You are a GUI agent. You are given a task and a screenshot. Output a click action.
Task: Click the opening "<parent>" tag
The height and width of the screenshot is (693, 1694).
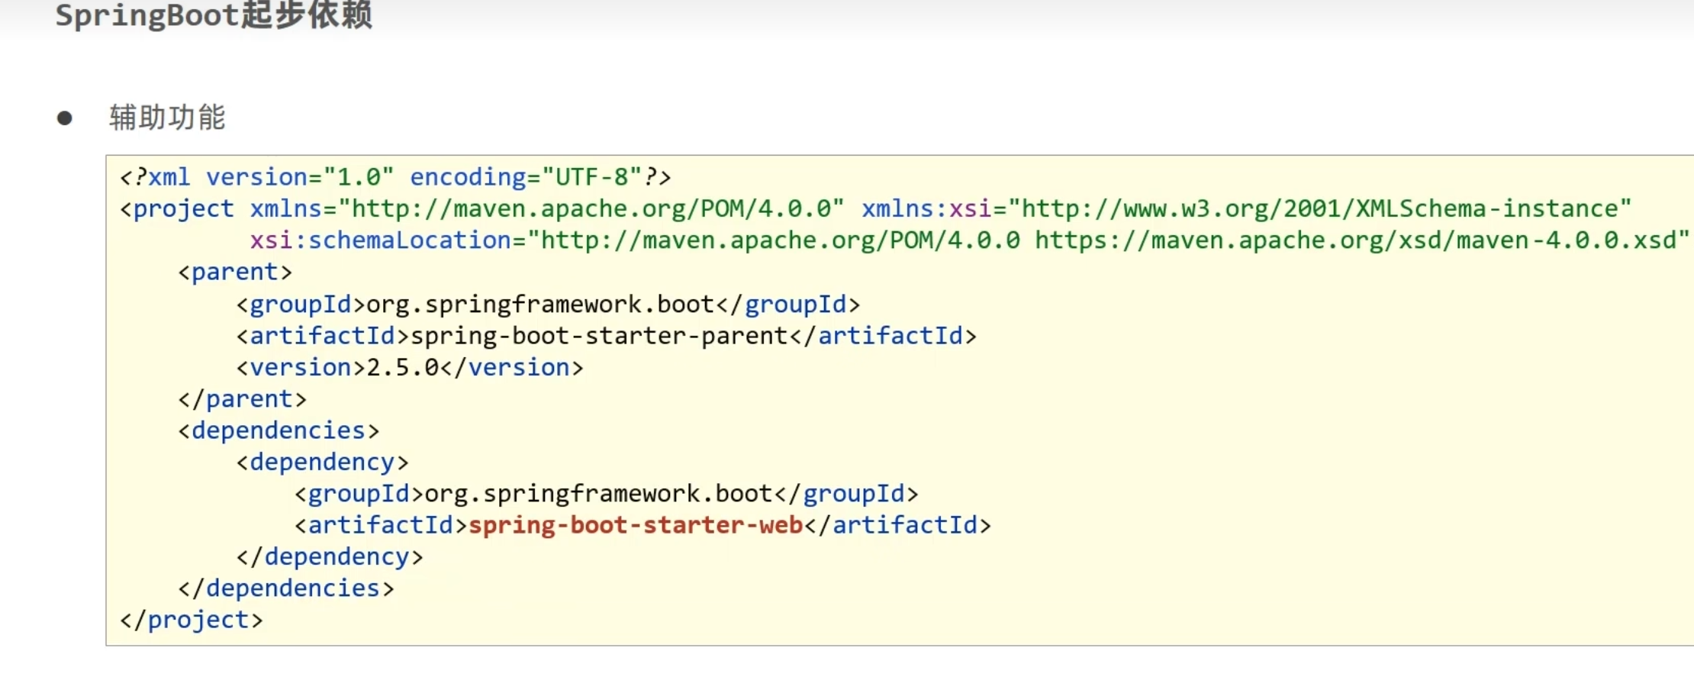pyautogui.click(x=235, y=272)
